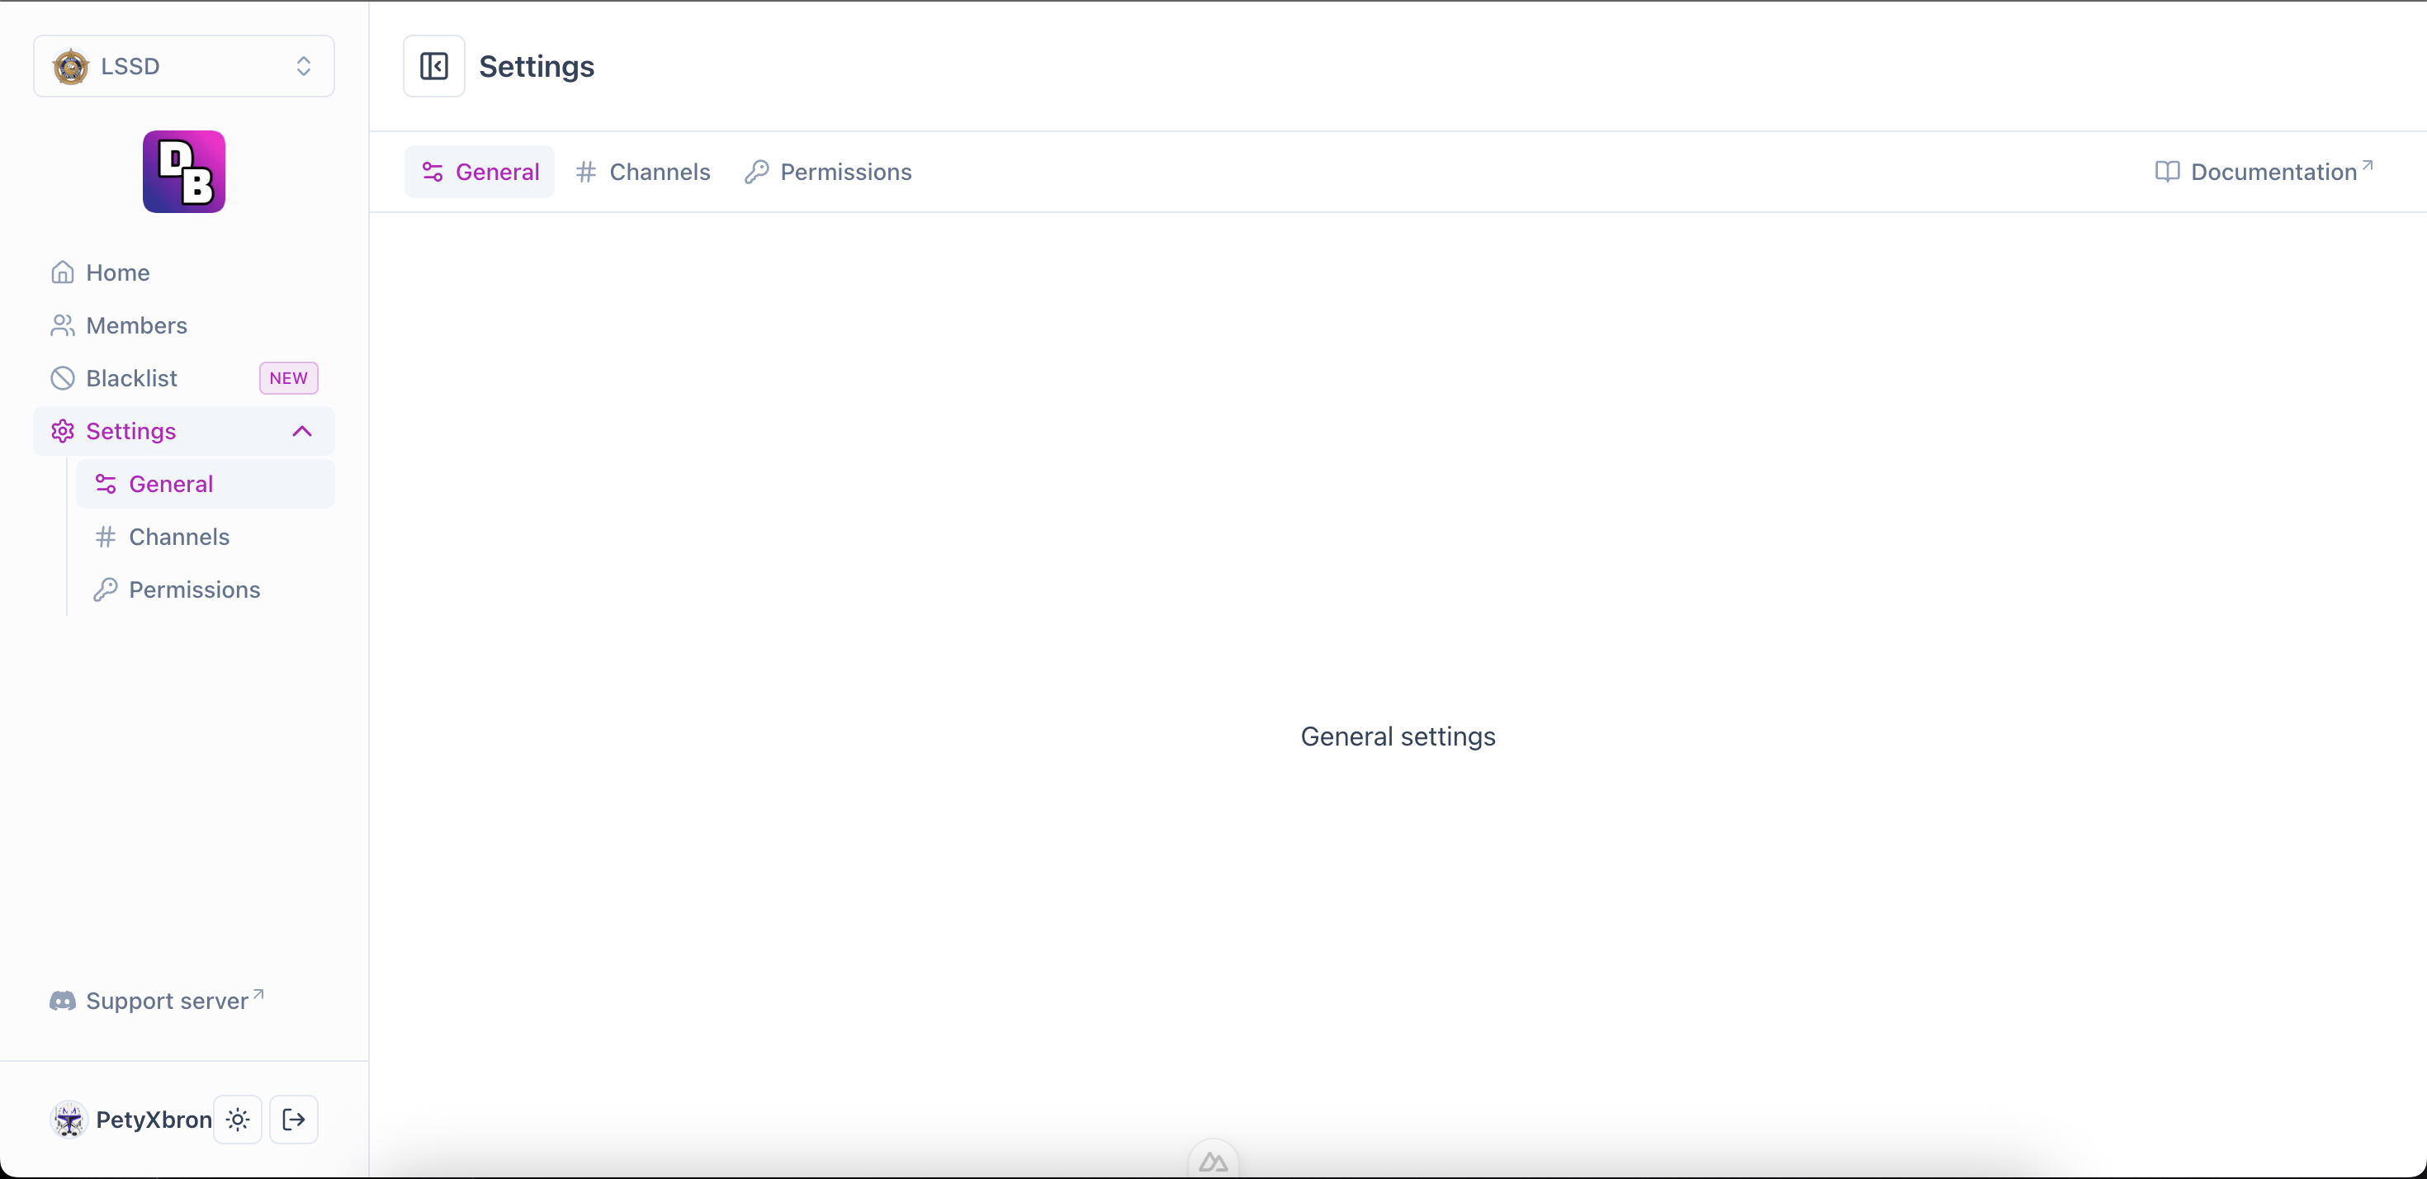Click the logout arrow button

coord(294,1120)
